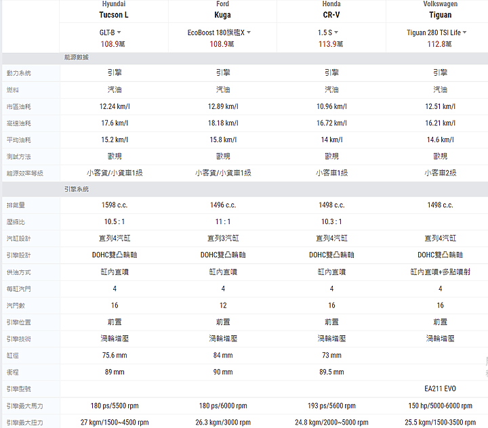This screenshot has width=488, height=428.
Task: Click the 89.5 mm stroke value
Action: tap(331, 372)
